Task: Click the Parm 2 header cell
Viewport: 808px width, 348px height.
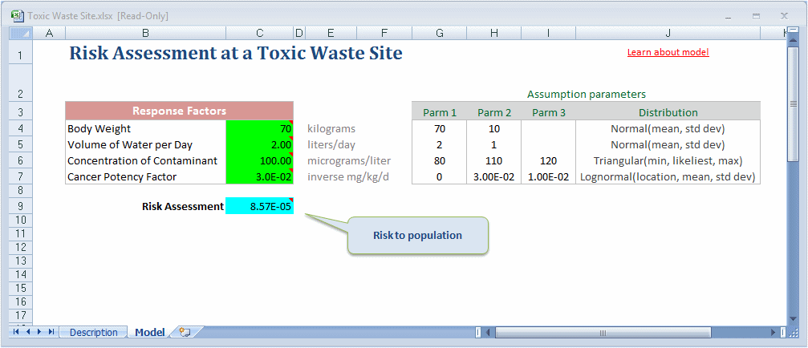Action: coord(494,112)
